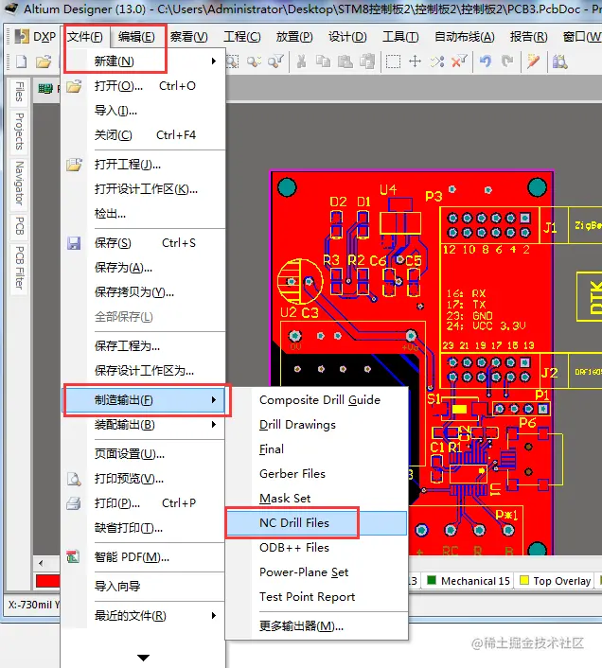
Task: Click the open project folder icon
Action: coord(74,165)
